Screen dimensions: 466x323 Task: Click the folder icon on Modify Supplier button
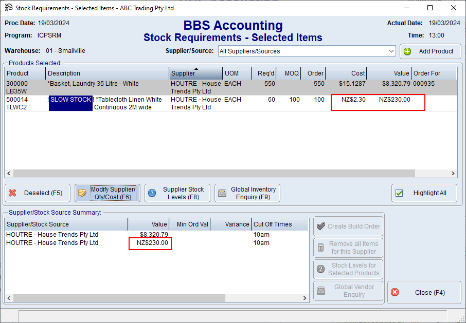[x=82, y=193]
